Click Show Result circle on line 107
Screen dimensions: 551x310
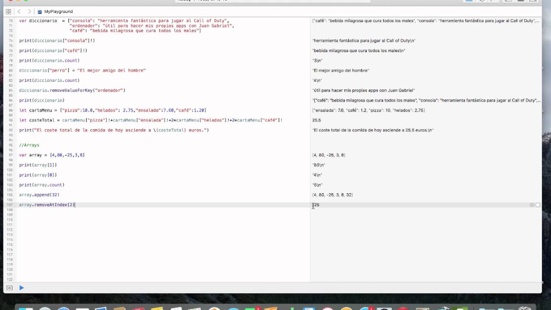(x=538, y=205)
